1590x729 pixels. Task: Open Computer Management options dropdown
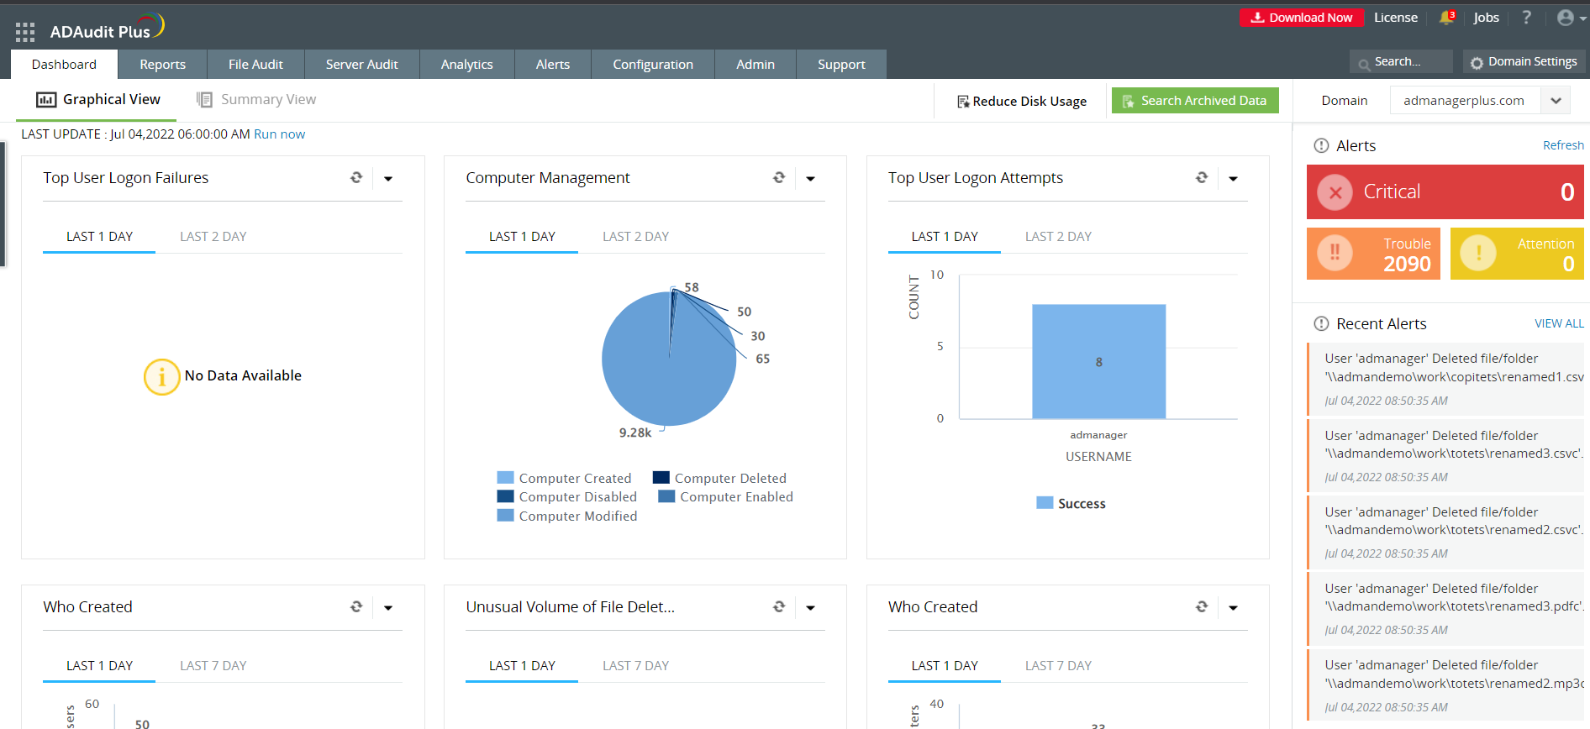point(811,179)
